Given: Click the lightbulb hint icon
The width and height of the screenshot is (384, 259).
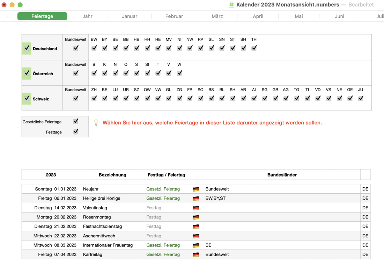Looking at the screenshot, I should tap(96, 123).
